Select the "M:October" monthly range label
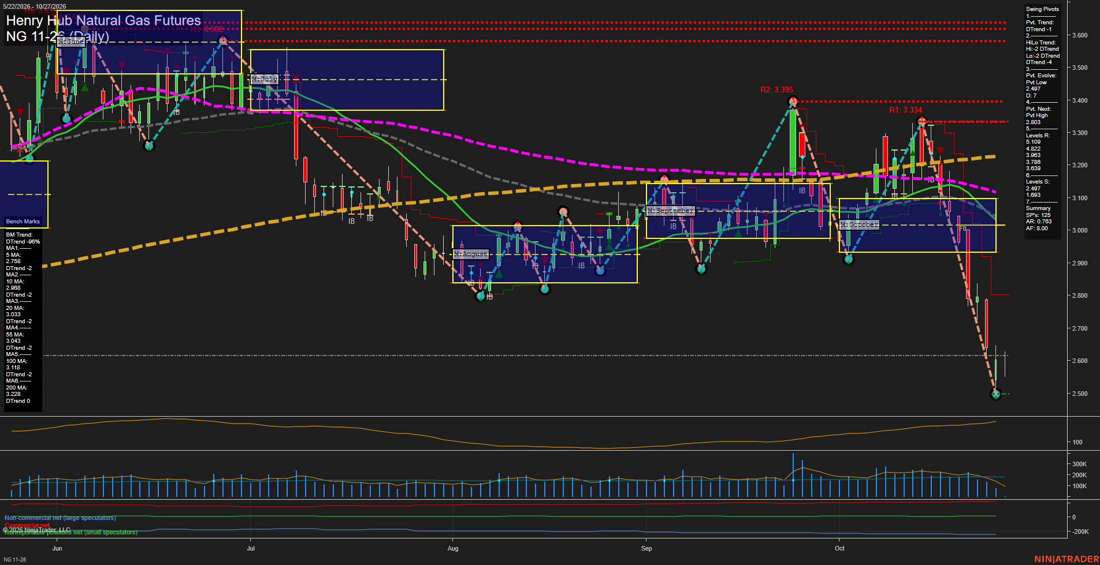Screen dimensions: 1100x565 [x=859, y=224]
